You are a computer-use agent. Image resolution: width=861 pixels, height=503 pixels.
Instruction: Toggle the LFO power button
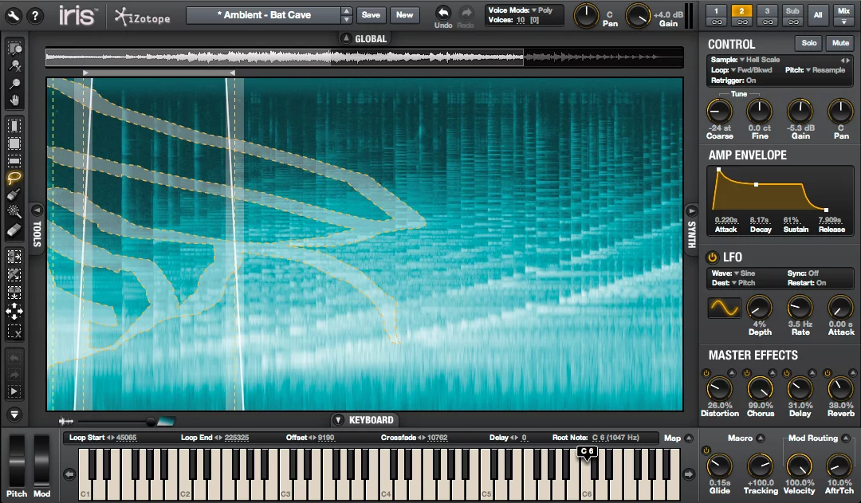[x=713, y=257]
